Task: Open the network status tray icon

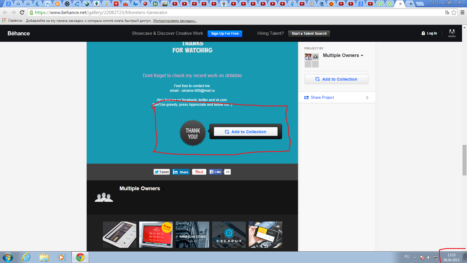Action: click(436, 257)
